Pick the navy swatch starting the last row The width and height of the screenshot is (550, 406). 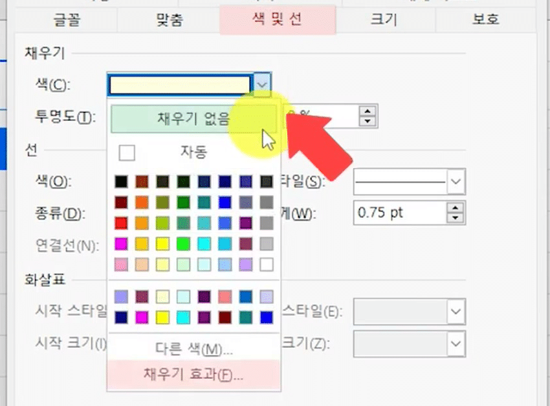[121, 317]
